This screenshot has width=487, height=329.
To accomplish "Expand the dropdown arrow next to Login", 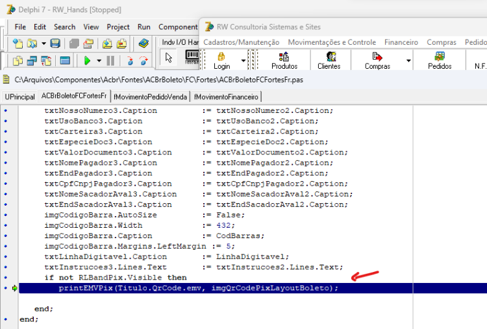I will [x=243, y=60].
